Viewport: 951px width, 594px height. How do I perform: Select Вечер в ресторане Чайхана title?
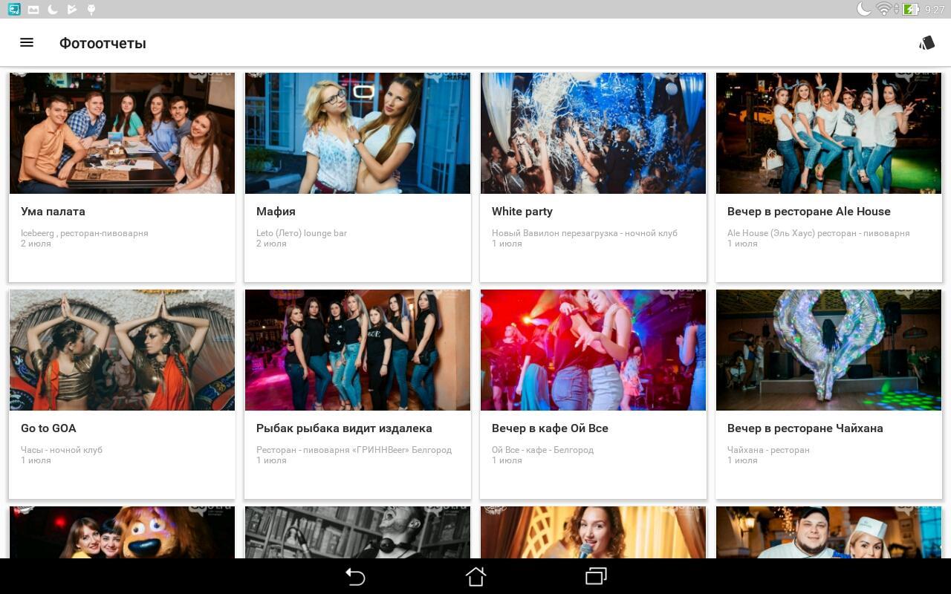[805, 428]
